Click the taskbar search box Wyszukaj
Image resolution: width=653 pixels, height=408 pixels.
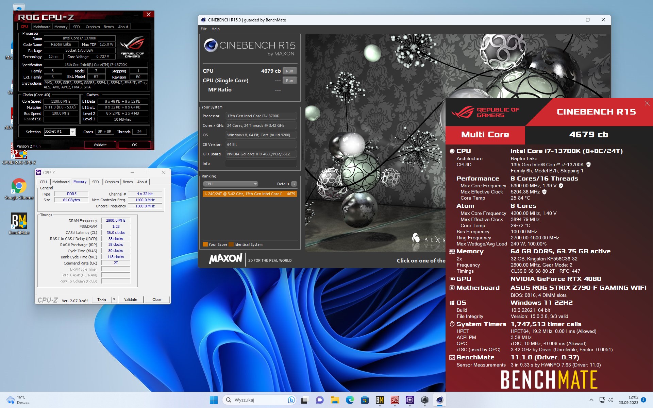tap(260, 400)
